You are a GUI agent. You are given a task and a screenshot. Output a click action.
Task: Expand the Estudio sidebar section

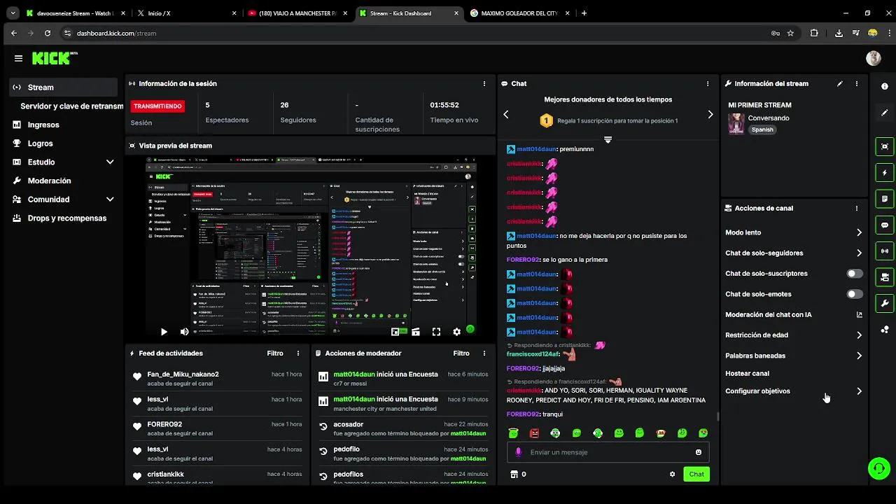point(110,162)
